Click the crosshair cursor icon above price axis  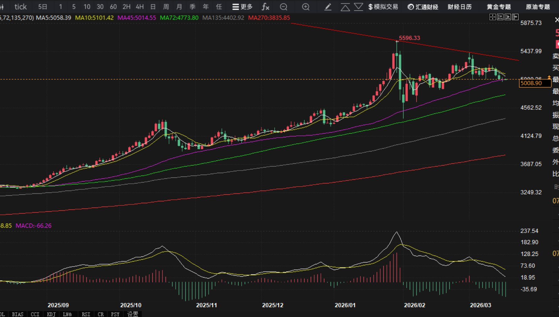(x=492, y=17)
